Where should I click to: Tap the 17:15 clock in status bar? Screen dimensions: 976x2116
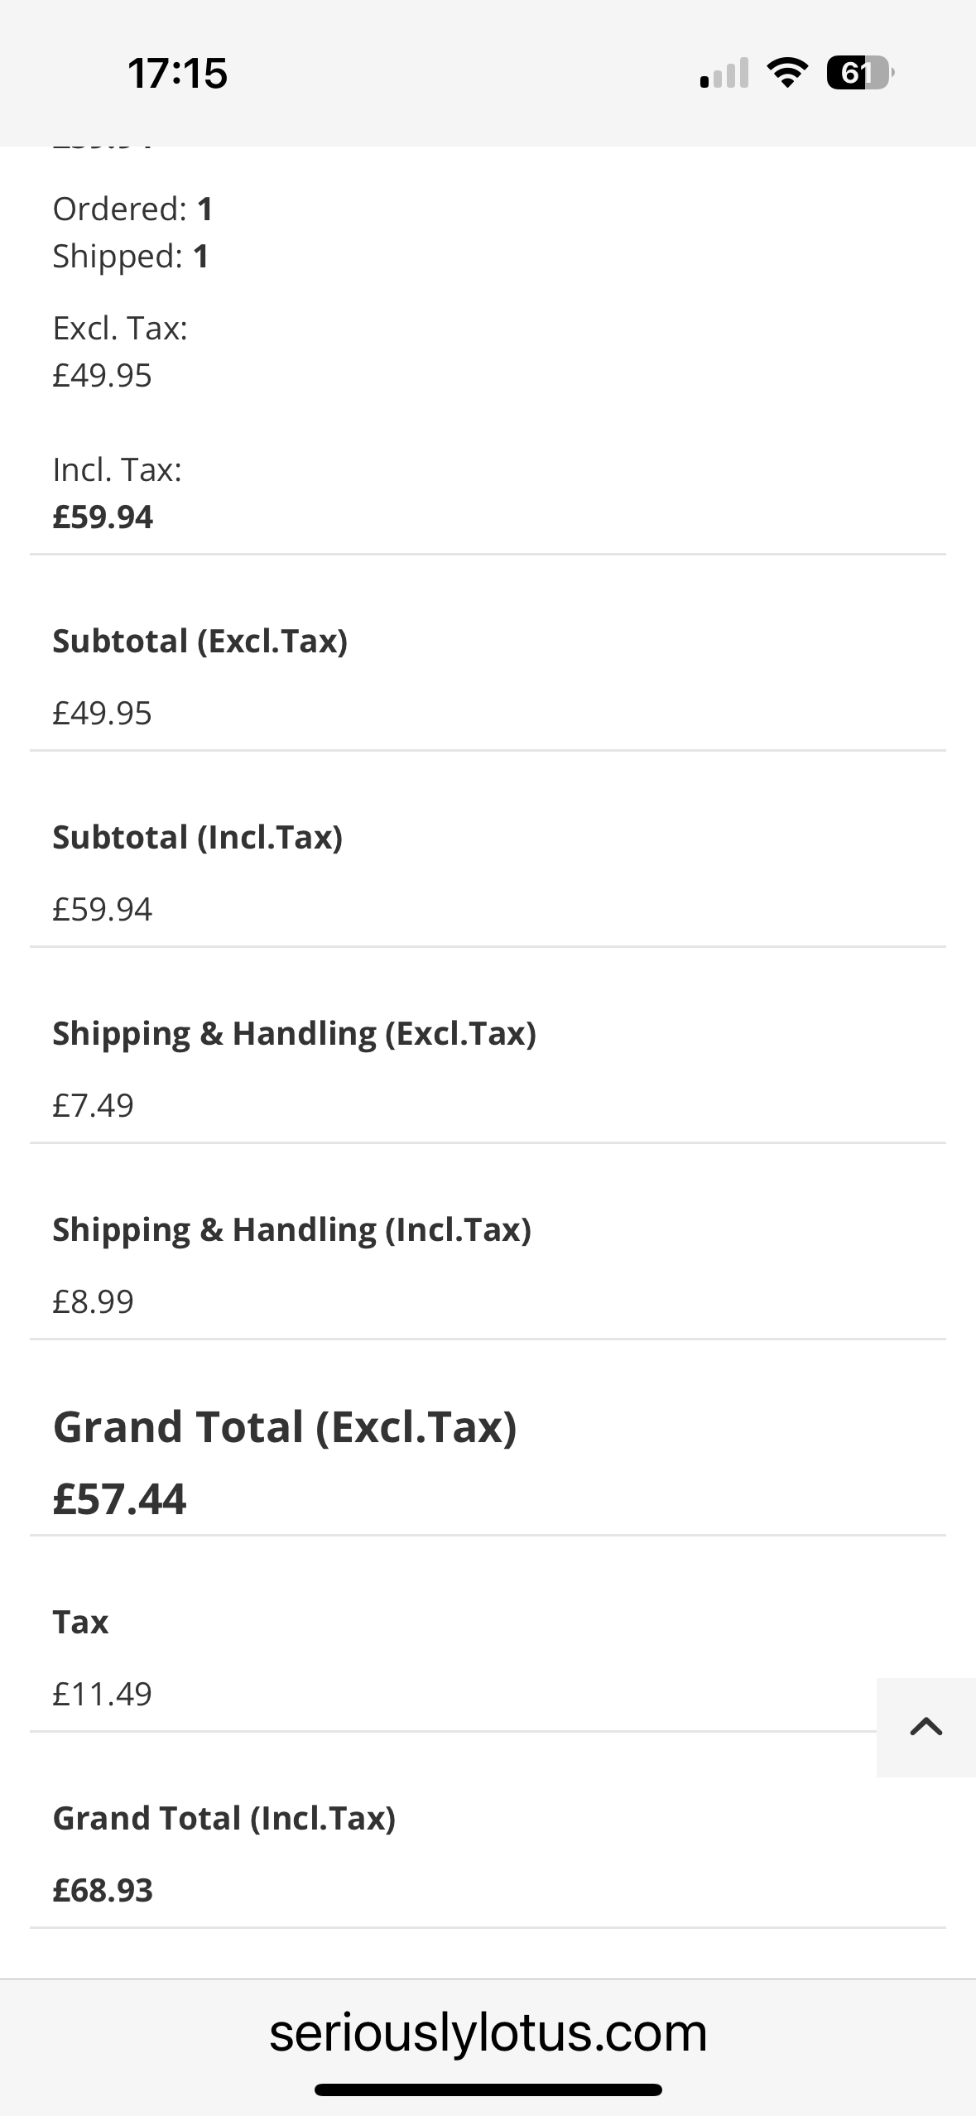[177, 73]
